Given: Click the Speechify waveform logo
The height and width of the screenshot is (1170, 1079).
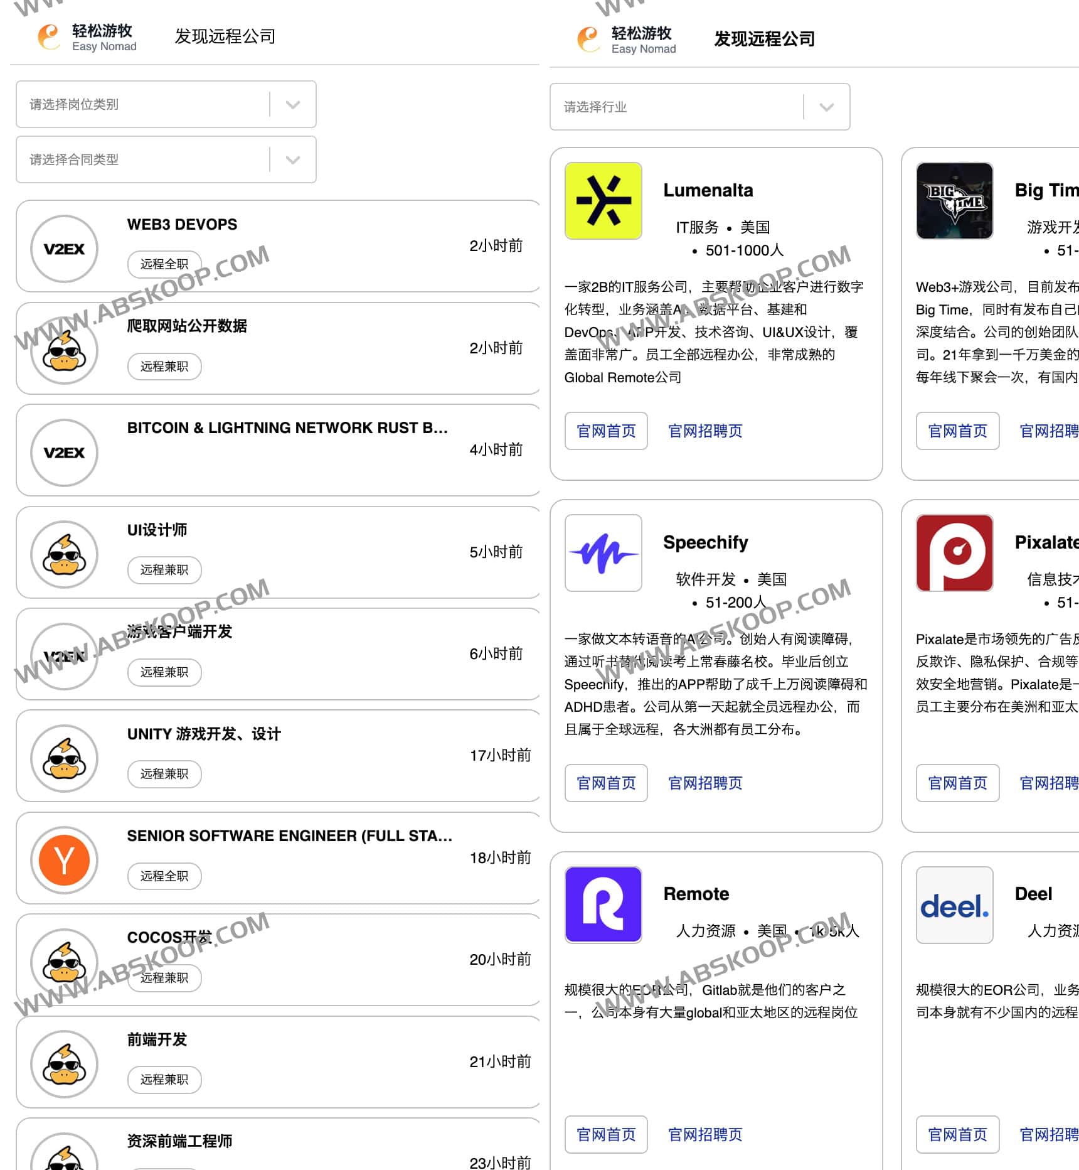Looking at the screenshot, I should coord(603,553).
